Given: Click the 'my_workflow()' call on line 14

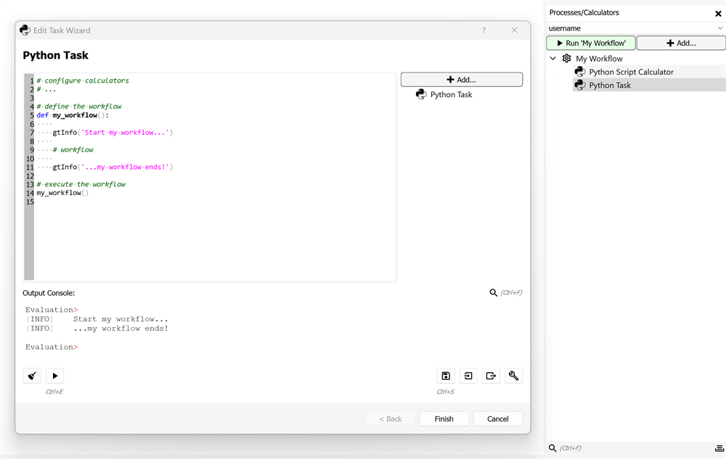Looking at the screenshot, I should click(62, 193).
